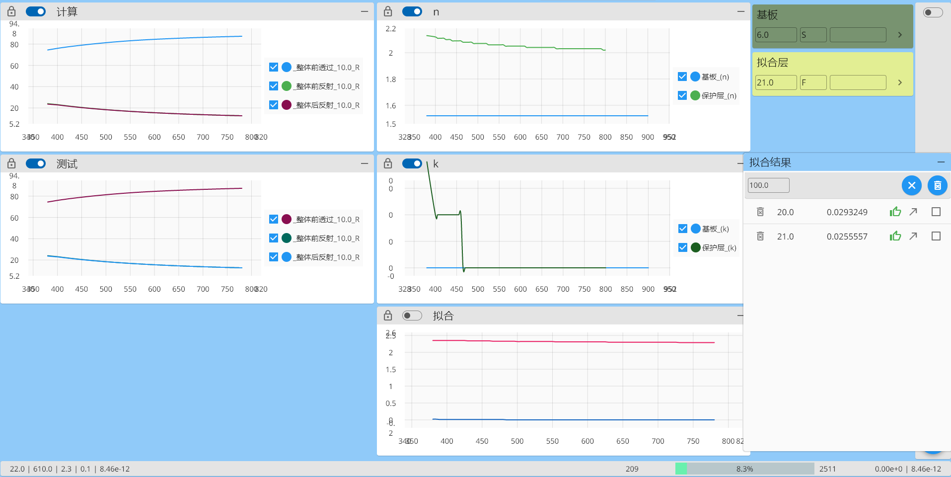Uncheck 保护层_(k) legend checkbox
The height and width of the screenshot is (477, 951).
(683, 247)
